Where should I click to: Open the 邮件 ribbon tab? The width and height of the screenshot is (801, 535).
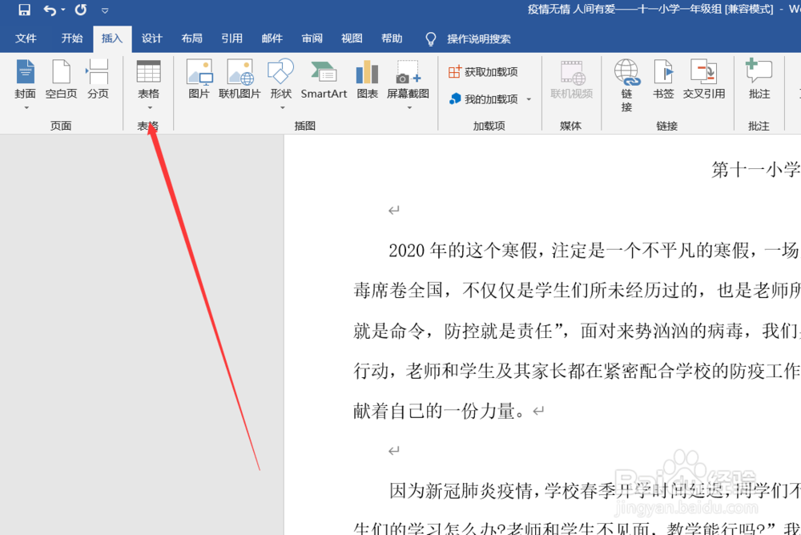(272, 38)
